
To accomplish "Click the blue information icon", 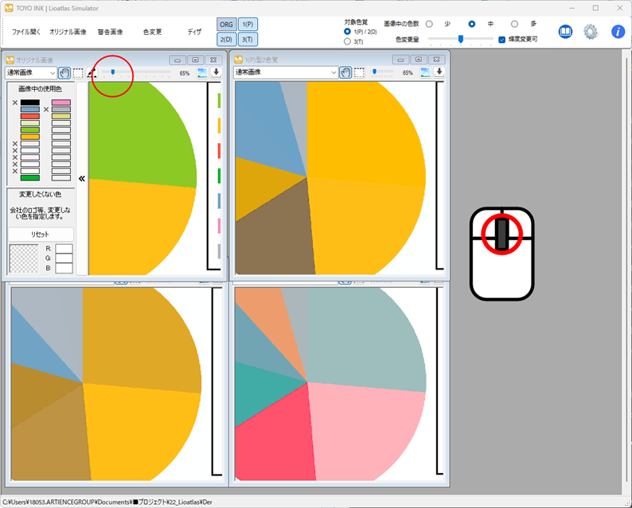I will pos(618,32).
